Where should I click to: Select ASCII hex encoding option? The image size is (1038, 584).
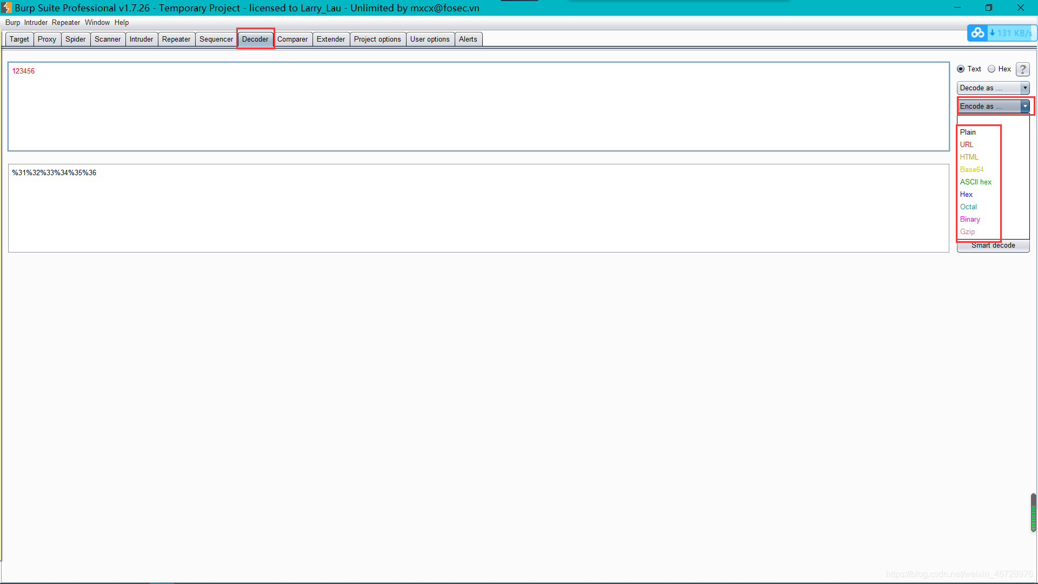coord(975,181)
